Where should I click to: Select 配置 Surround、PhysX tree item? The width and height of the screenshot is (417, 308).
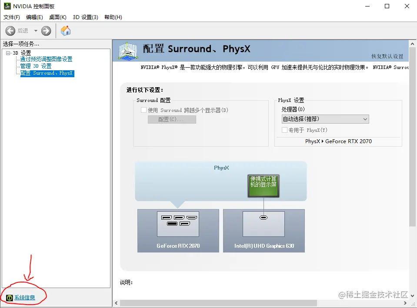[x=47, y=73]
